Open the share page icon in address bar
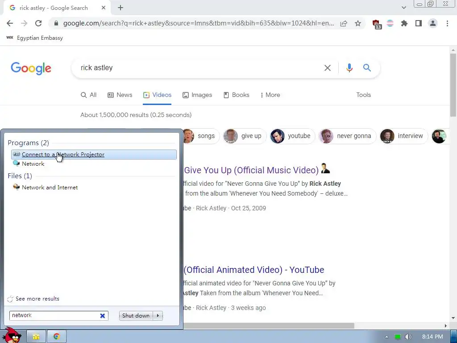The image size is (457, 343). (344, 23)
